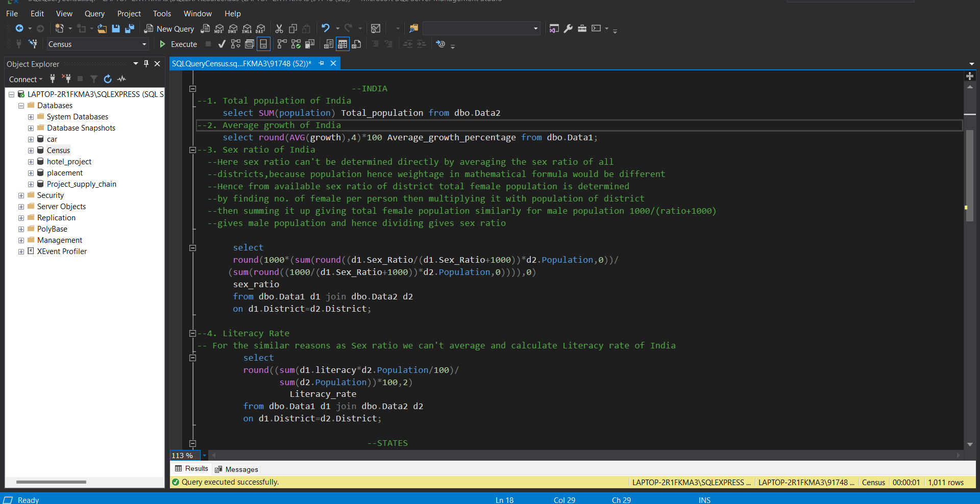Open the Activity Monitor icon in Object Explorer
Screen dimensions: 980x504
(121, 79)
